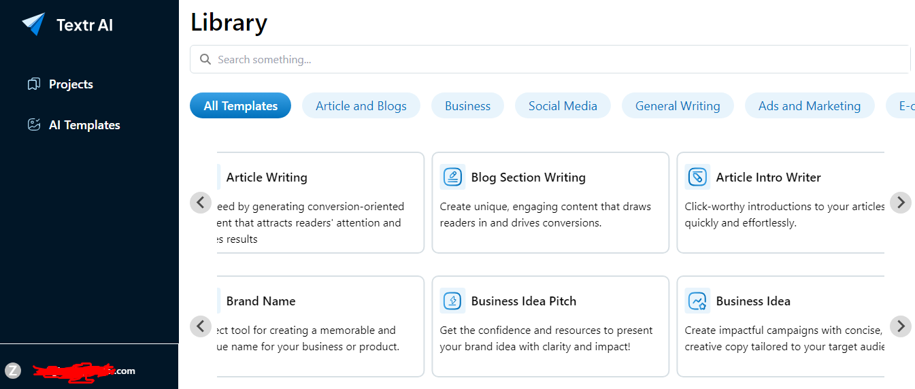Click the search magnifier icon
Screen dimensions: 915x389
(x=205, y=59)
